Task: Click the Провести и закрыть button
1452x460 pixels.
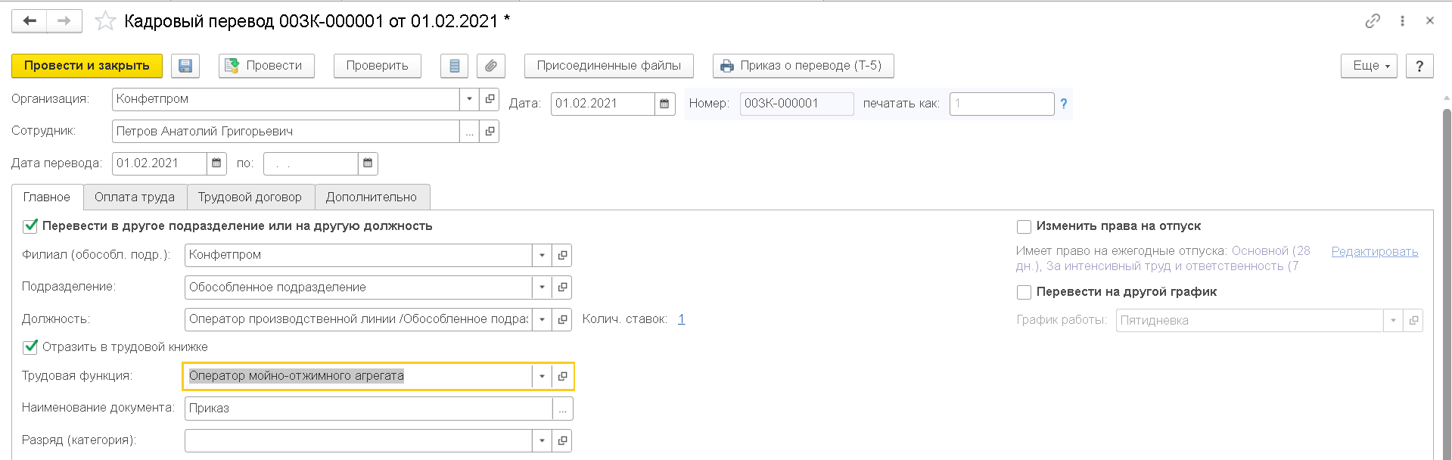Action: (x=87, y=66)
